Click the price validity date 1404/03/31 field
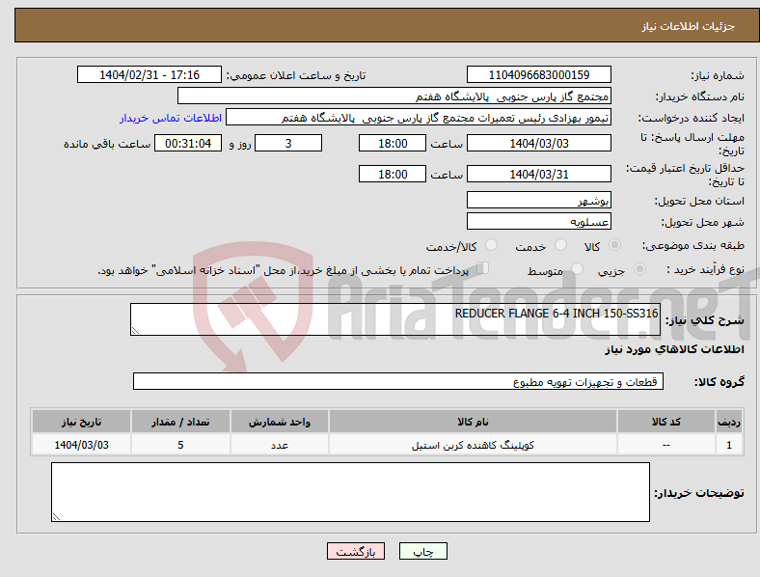The image size is (760, 577). 539,174
